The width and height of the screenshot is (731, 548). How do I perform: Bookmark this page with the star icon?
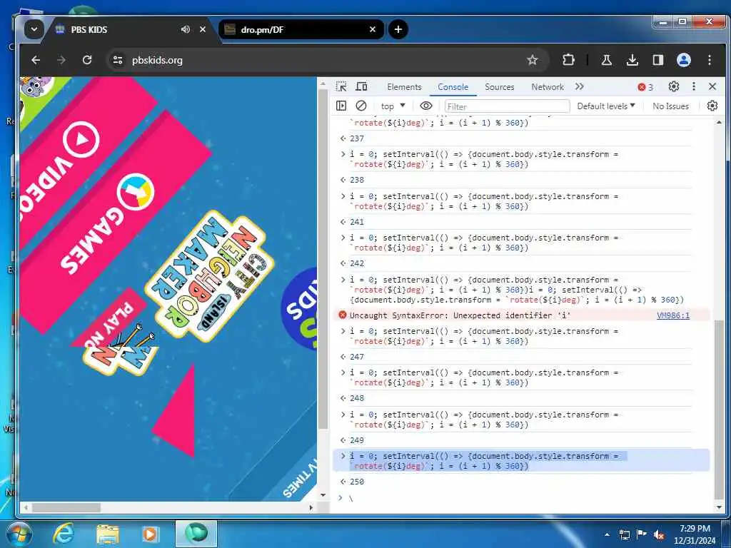click(533, 60)
